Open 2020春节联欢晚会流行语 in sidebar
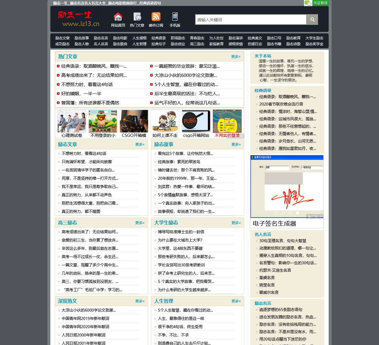This screenshot has height=345, width=379. (x=281, y=104)
